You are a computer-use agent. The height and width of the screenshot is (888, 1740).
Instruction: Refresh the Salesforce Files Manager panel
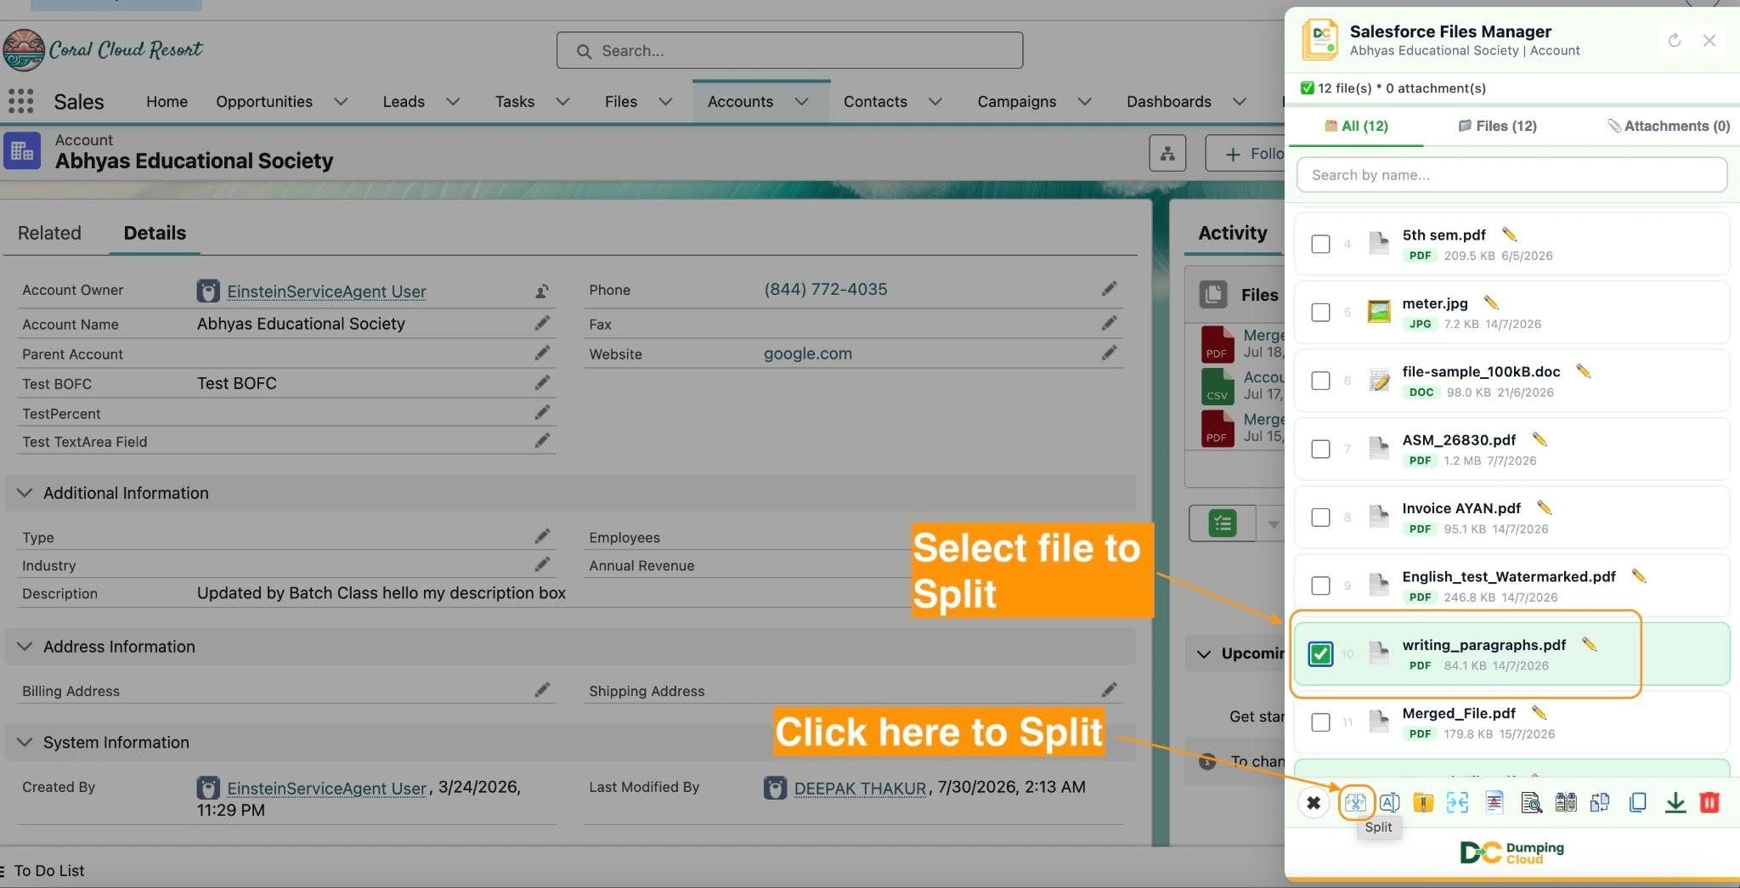point(1675,40)
